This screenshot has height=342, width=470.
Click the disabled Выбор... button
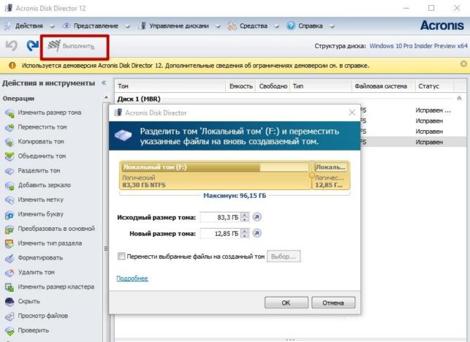[x=284, y=256]
